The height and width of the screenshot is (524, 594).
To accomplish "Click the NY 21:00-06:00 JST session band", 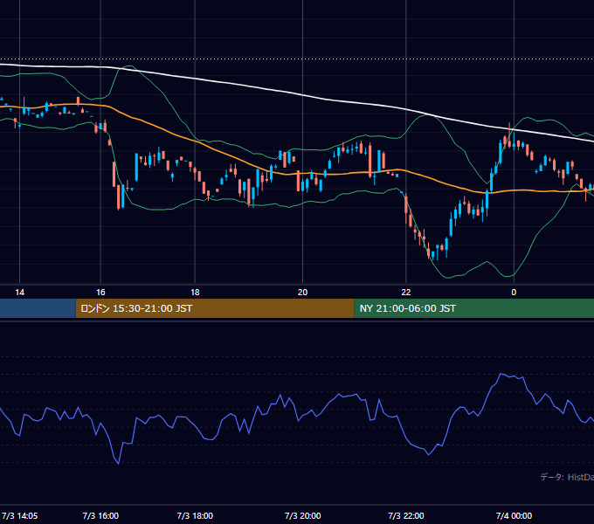I will tap(474, 308).
